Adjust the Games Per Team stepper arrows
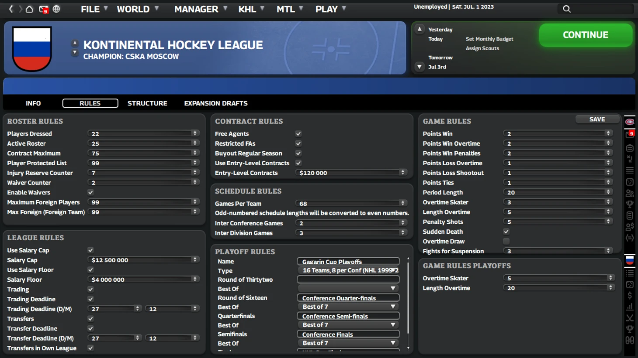This screenshot has height=358, width=638. (402, 203)
